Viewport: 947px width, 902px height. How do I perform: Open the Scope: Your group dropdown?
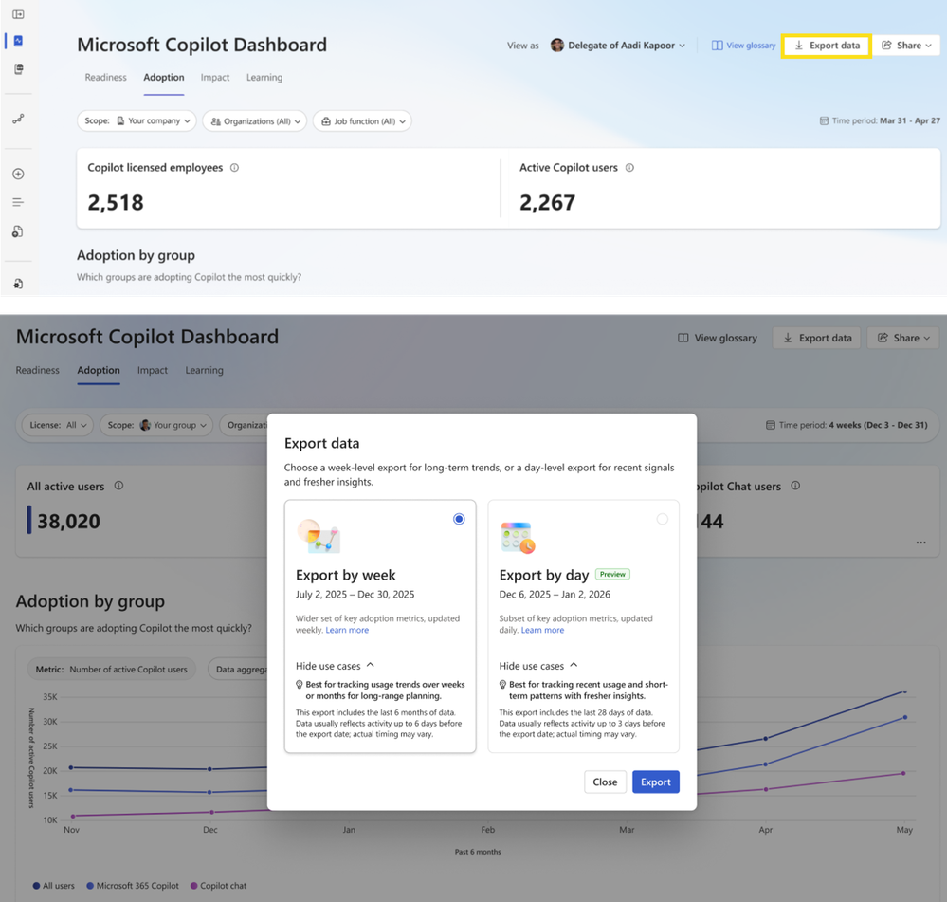coord(156,425)
